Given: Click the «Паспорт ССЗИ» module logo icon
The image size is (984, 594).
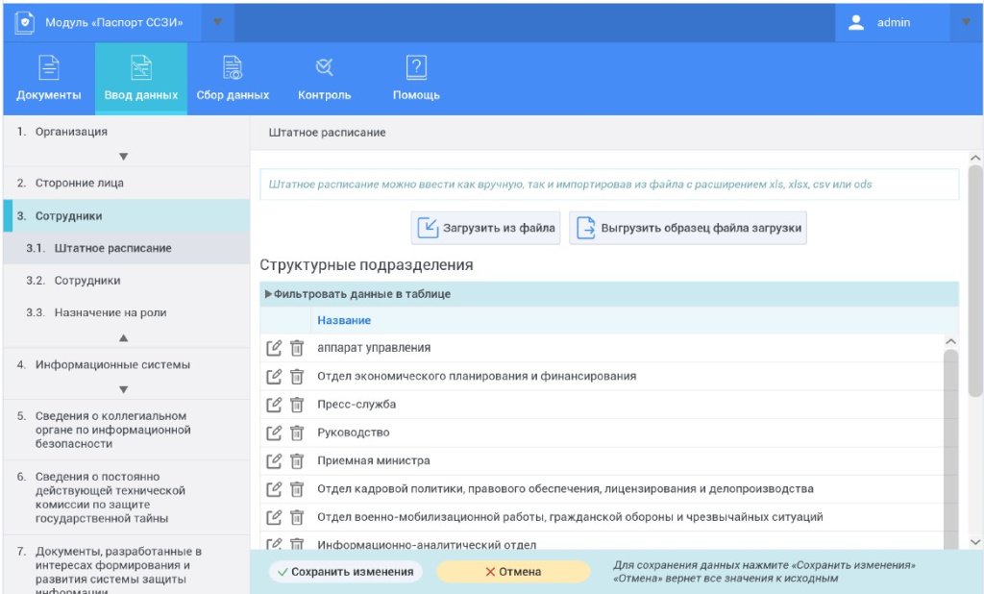Looking at the screenshot, I should pos(27,21).
